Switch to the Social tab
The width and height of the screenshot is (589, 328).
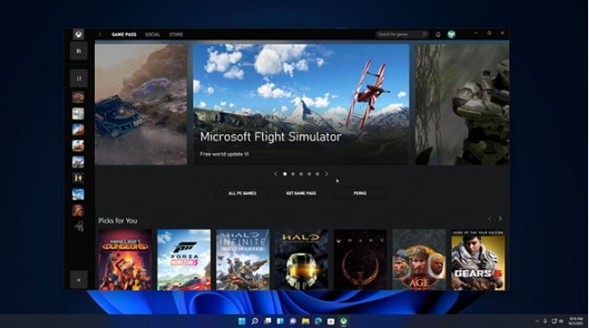tap(152, 35)
